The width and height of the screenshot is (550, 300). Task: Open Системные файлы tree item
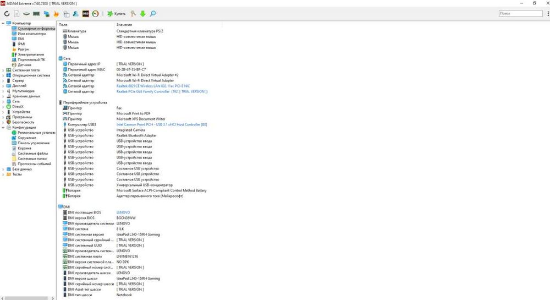pyautogui.click(x=32, y=154)
